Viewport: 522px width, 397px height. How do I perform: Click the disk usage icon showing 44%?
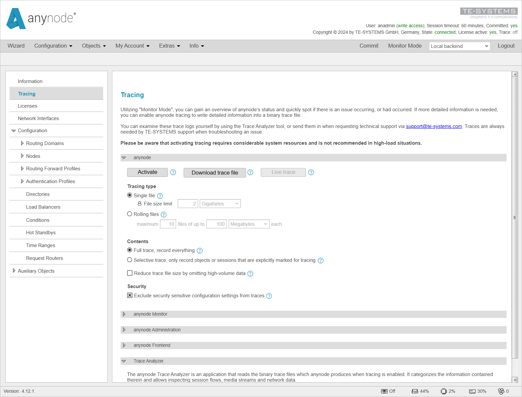click(x=415, y=391)
